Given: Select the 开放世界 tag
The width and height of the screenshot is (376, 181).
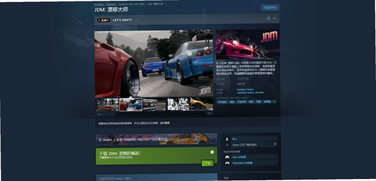Looking at the screenshot, I should [241, 102].
